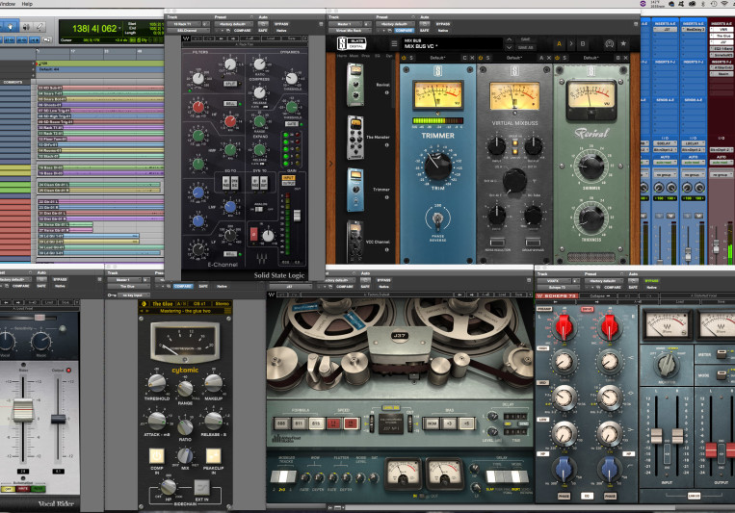
Task: Open the Glue preset 'Mastering - the glue two'
Action: click(185, 311)
